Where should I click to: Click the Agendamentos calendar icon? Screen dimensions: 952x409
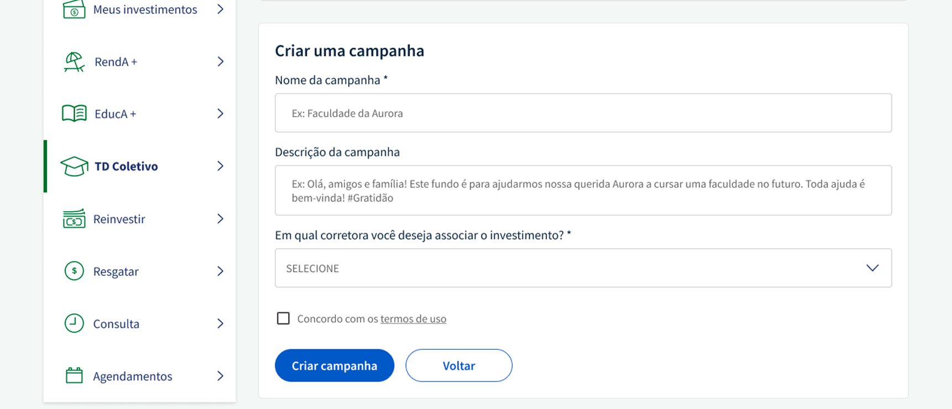click(x=74, y=375)
